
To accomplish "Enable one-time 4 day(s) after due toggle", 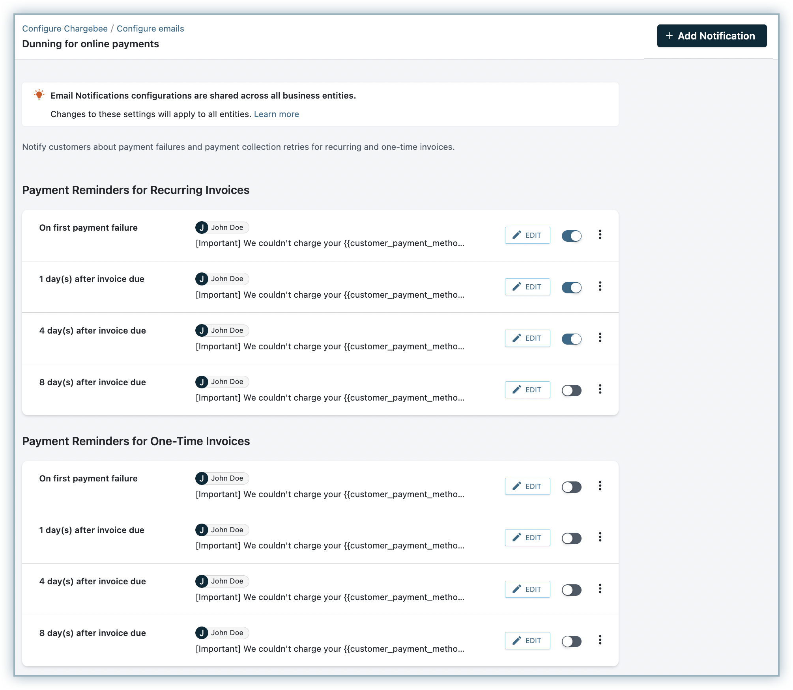I will tap(571, 590).
